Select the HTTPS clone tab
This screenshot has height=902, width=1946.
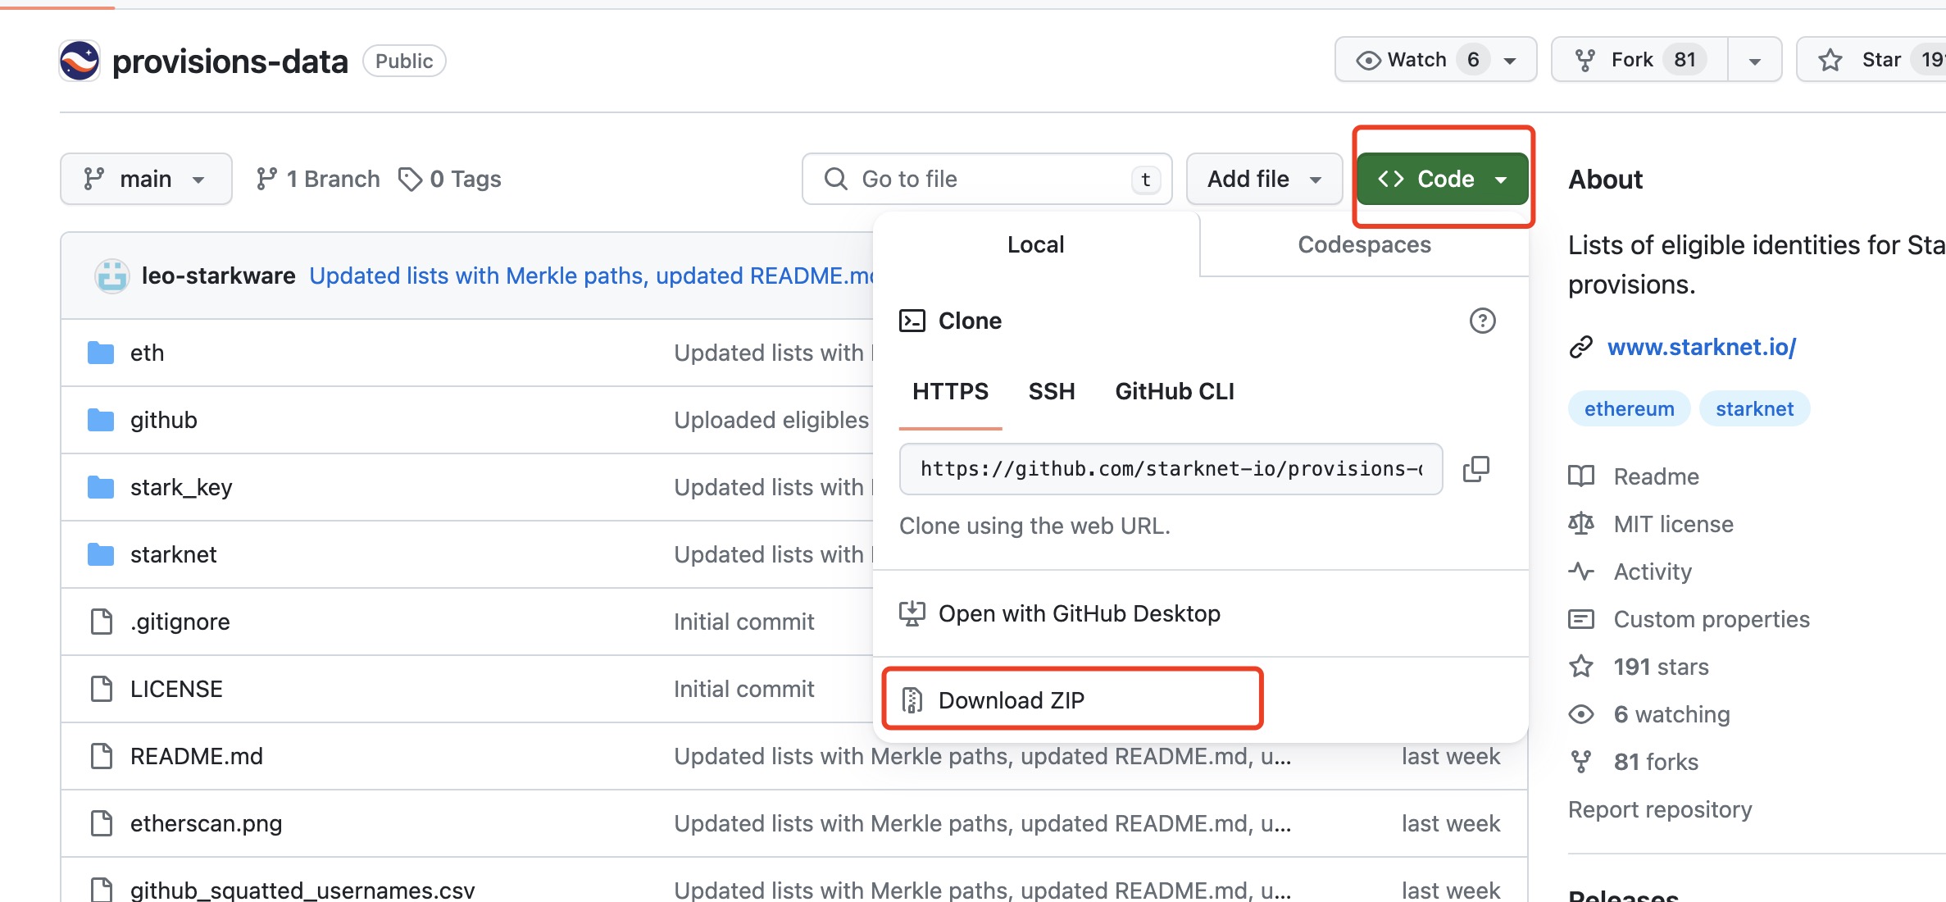(x=951, y=392)
